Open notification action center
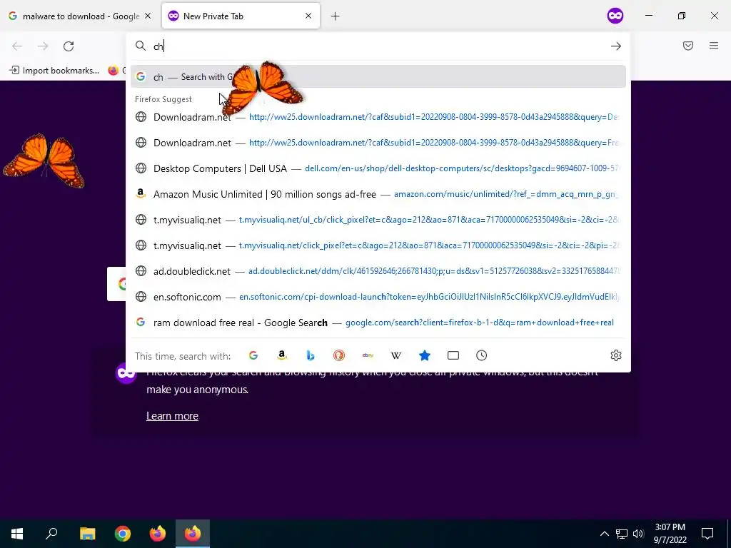 [707, 534]
